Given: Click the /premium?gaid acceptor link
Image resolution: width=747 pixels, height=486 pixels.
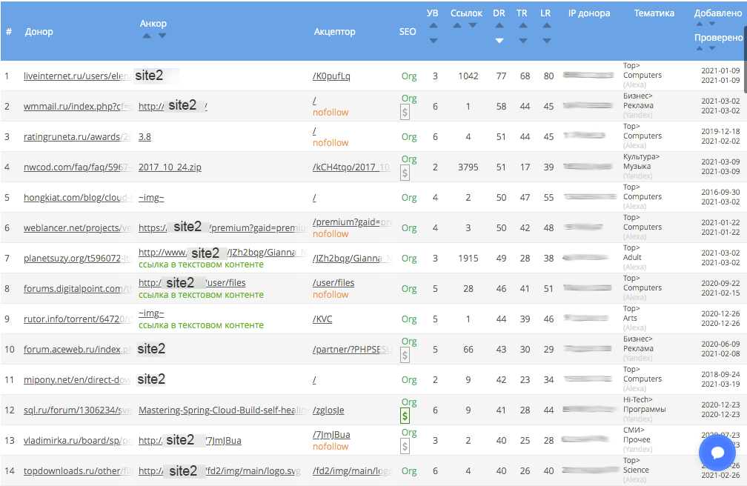Looking at the screenshot, I should click(353, 222).
